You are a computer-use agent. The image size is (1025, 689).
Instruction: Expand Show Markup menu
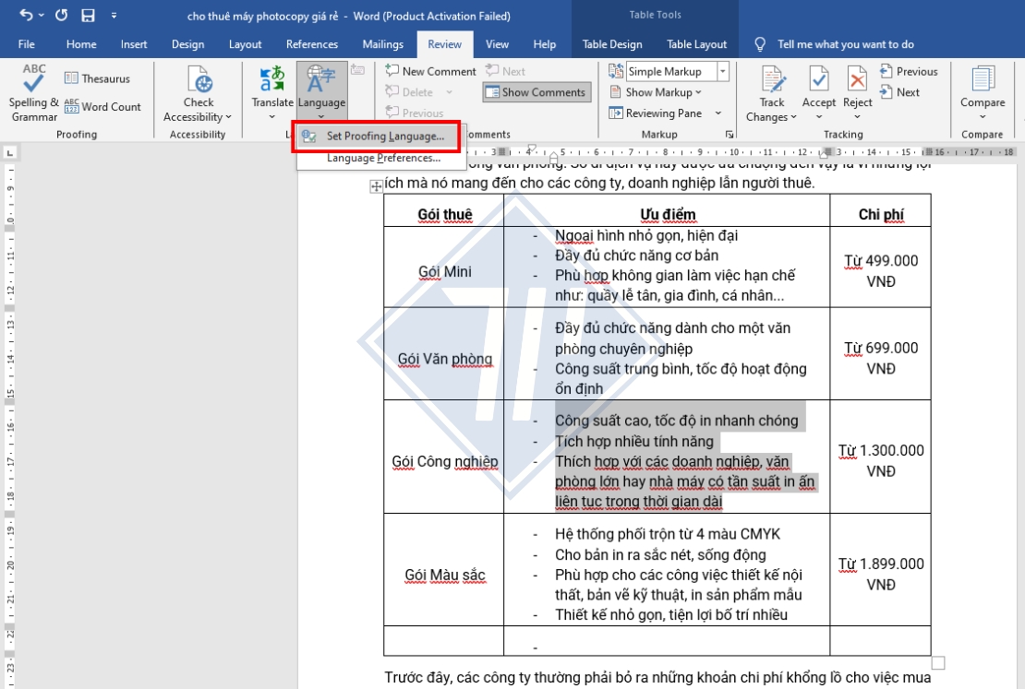[655, 92]
